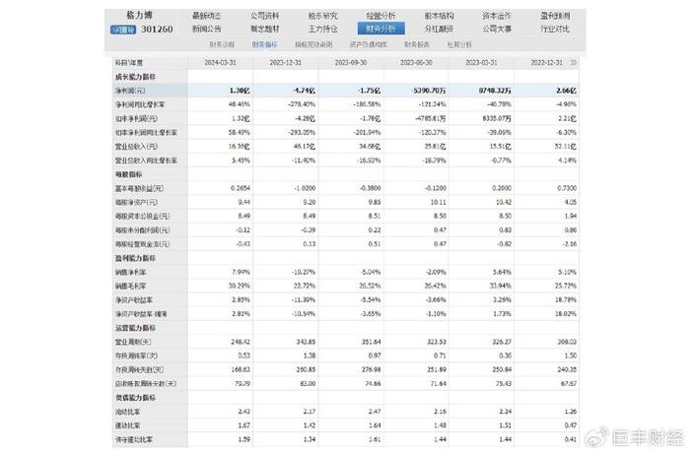The image size is (690, 454).
Task: Click the 盈利能力指标 section heading
Action: click(x=136, y=258)
